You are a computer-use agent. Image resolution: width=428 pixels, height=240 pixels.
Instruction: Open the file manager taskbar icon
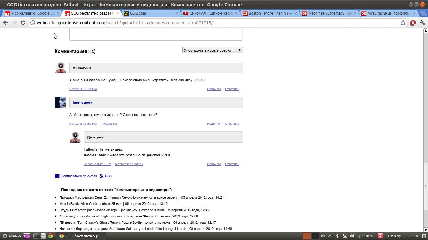[44, 236]
